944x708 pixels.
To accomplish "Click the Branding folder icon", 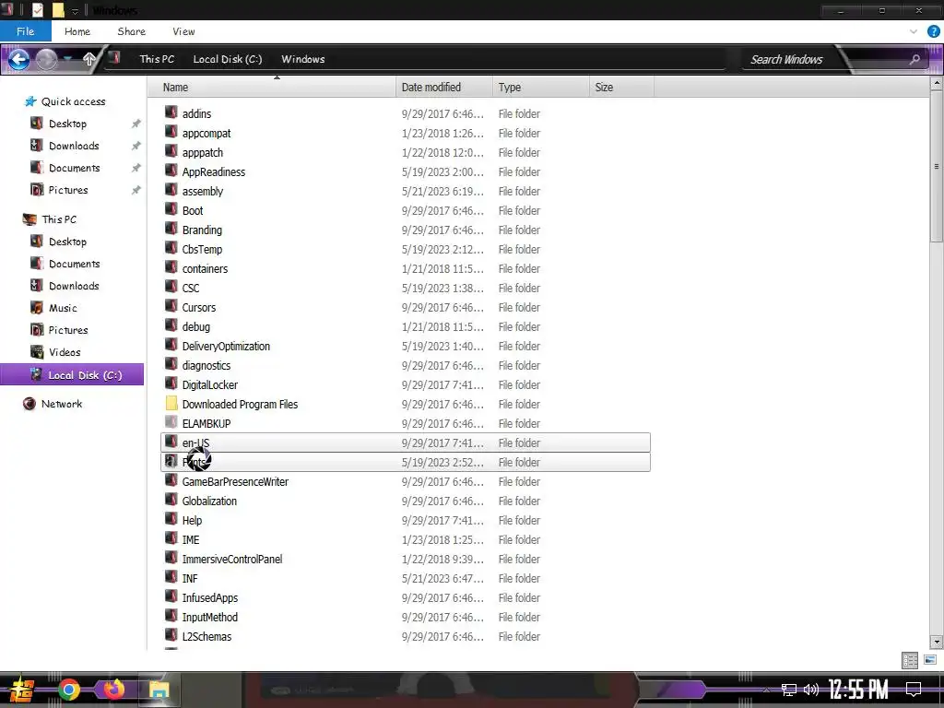I will click(x=171, y=229).
